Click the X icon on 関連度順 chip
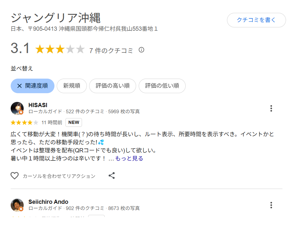The image size is (302, 231). 19,86
